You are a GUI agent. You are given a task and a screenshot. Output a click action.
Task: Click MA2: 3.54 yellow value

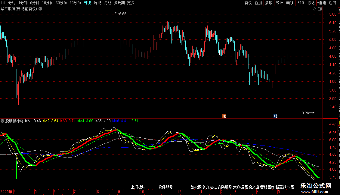click(x=50, y=121)
